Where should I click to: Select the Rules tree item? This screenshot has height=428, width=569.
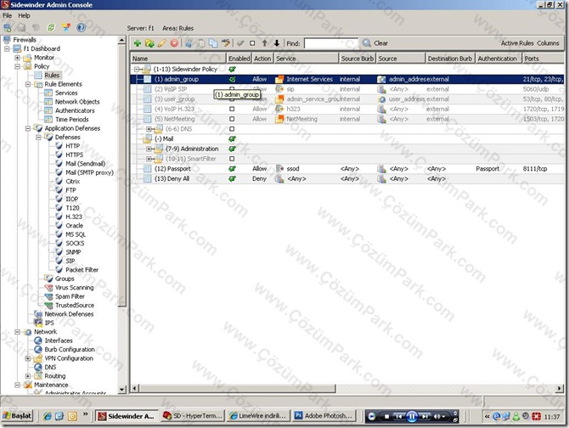click(52, 75)
